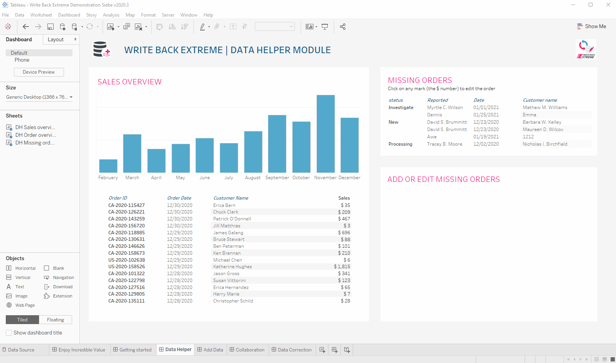Switch to the Data Correction tab
The width and height of the screenshot is (616, 363).
[x=291, y=350]
